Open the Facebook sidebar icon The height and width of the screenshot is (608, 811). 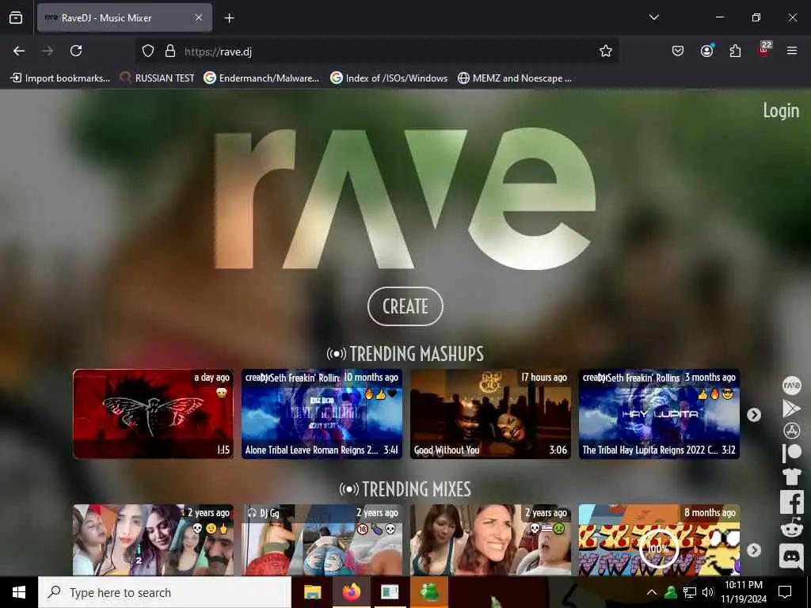[x=791, y=501]
